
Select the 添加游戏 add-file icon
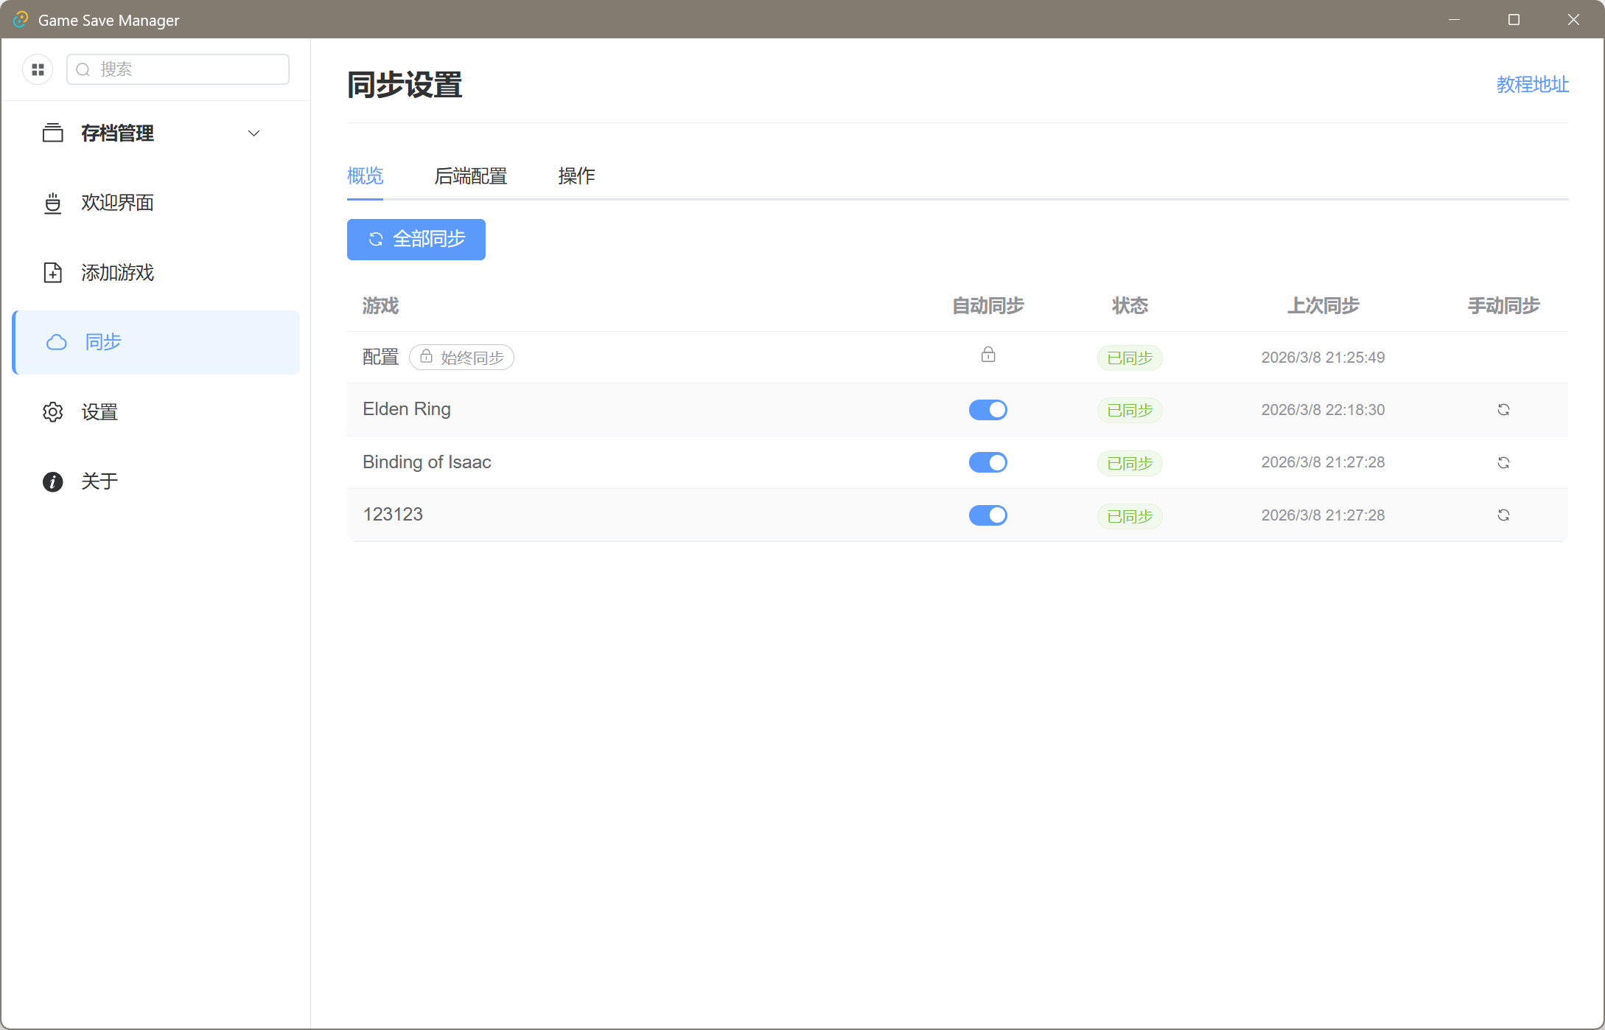point(52,272)
